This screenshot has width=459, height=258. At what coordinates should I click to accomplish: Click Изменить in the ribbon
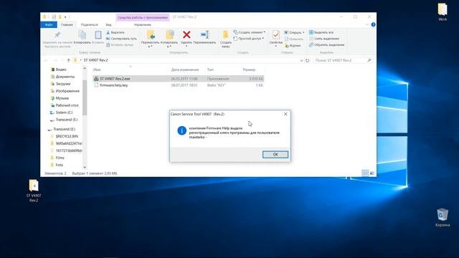[293, 39]
